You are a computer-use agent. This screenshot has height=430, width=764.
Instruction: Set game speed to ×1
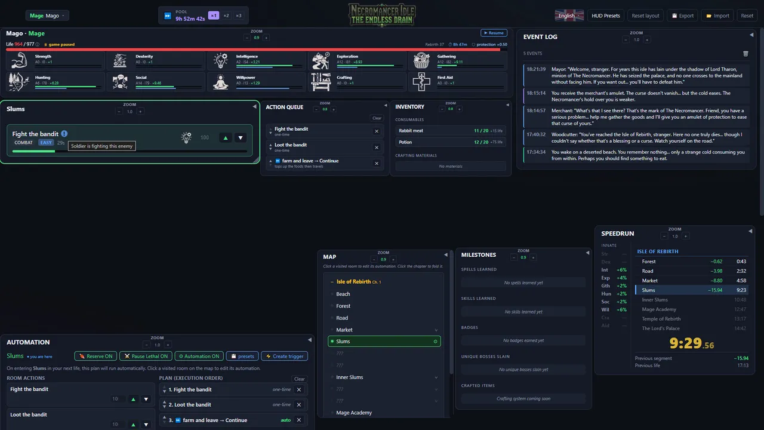tap(214, 16)
